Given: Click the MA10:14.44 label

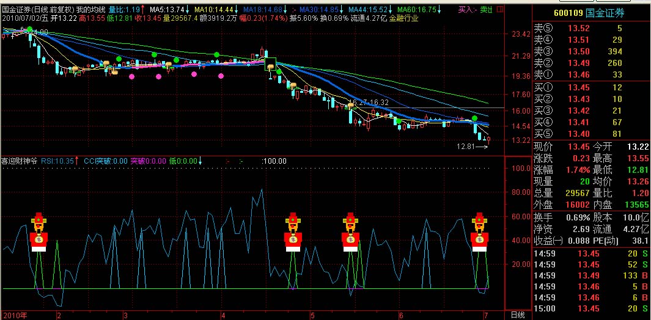Looking at the screenshot, I should pyautogui.click(x=214, y=9).
